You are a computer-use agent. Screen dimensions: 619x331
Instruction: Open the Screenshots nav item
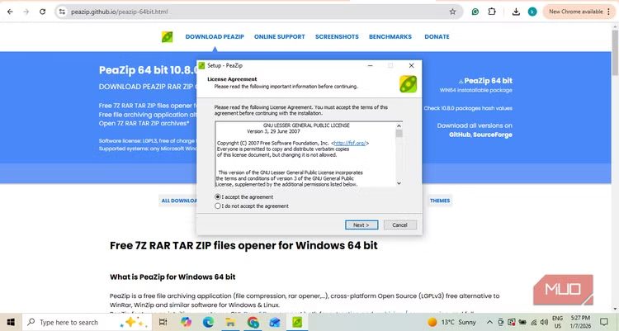pyautogui.click(x=337, y=37)
